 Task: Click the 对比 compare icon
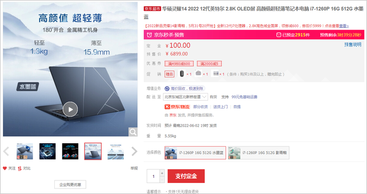(20, 168)
